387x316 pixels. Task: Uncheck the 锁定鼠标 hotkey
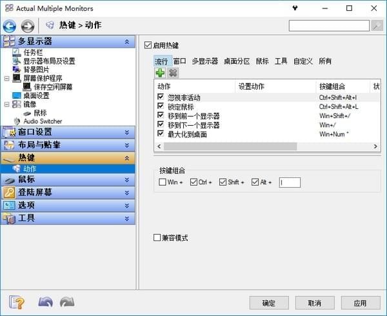pos(161,106)
